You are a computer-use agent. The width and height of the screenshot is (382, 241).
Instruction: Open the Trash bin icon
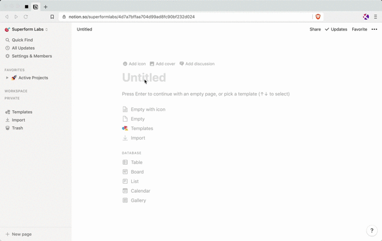(8, 128)
